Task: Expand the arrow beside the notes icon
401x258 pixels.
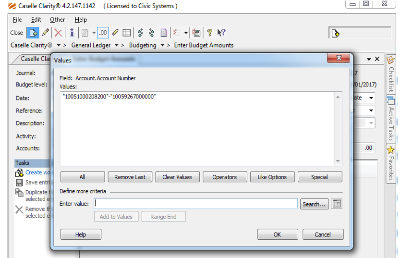Action: [94, 33]
